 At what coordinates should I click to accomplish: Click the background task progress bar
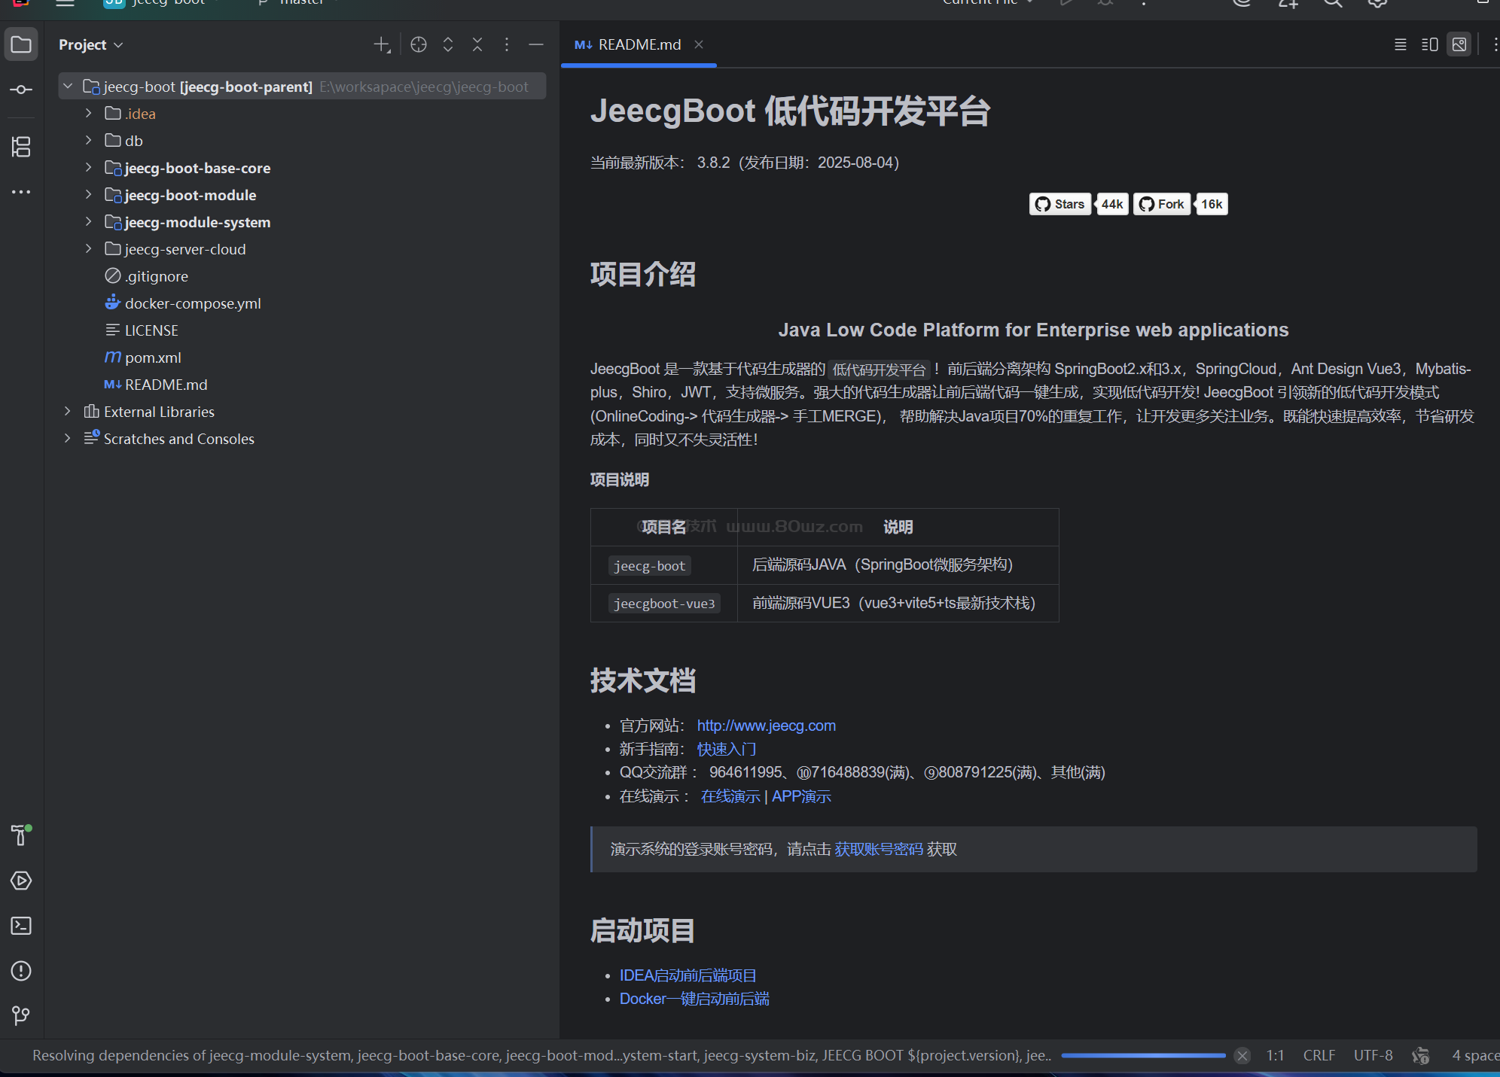click(1143, 1056)
